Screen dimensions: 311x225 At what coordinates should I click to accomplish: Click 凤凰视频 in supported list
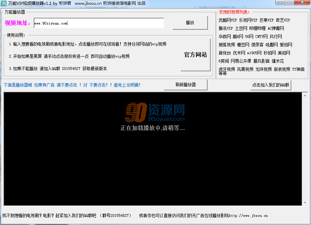(x=245, y=69)
